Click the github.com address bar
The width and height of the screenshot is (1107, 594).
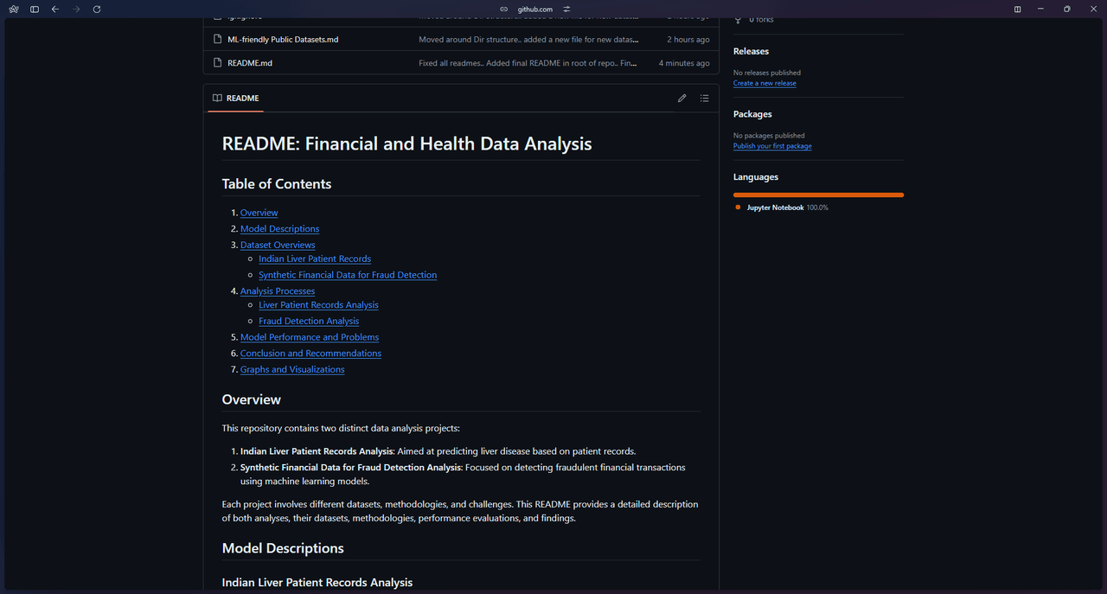[535, 9]
